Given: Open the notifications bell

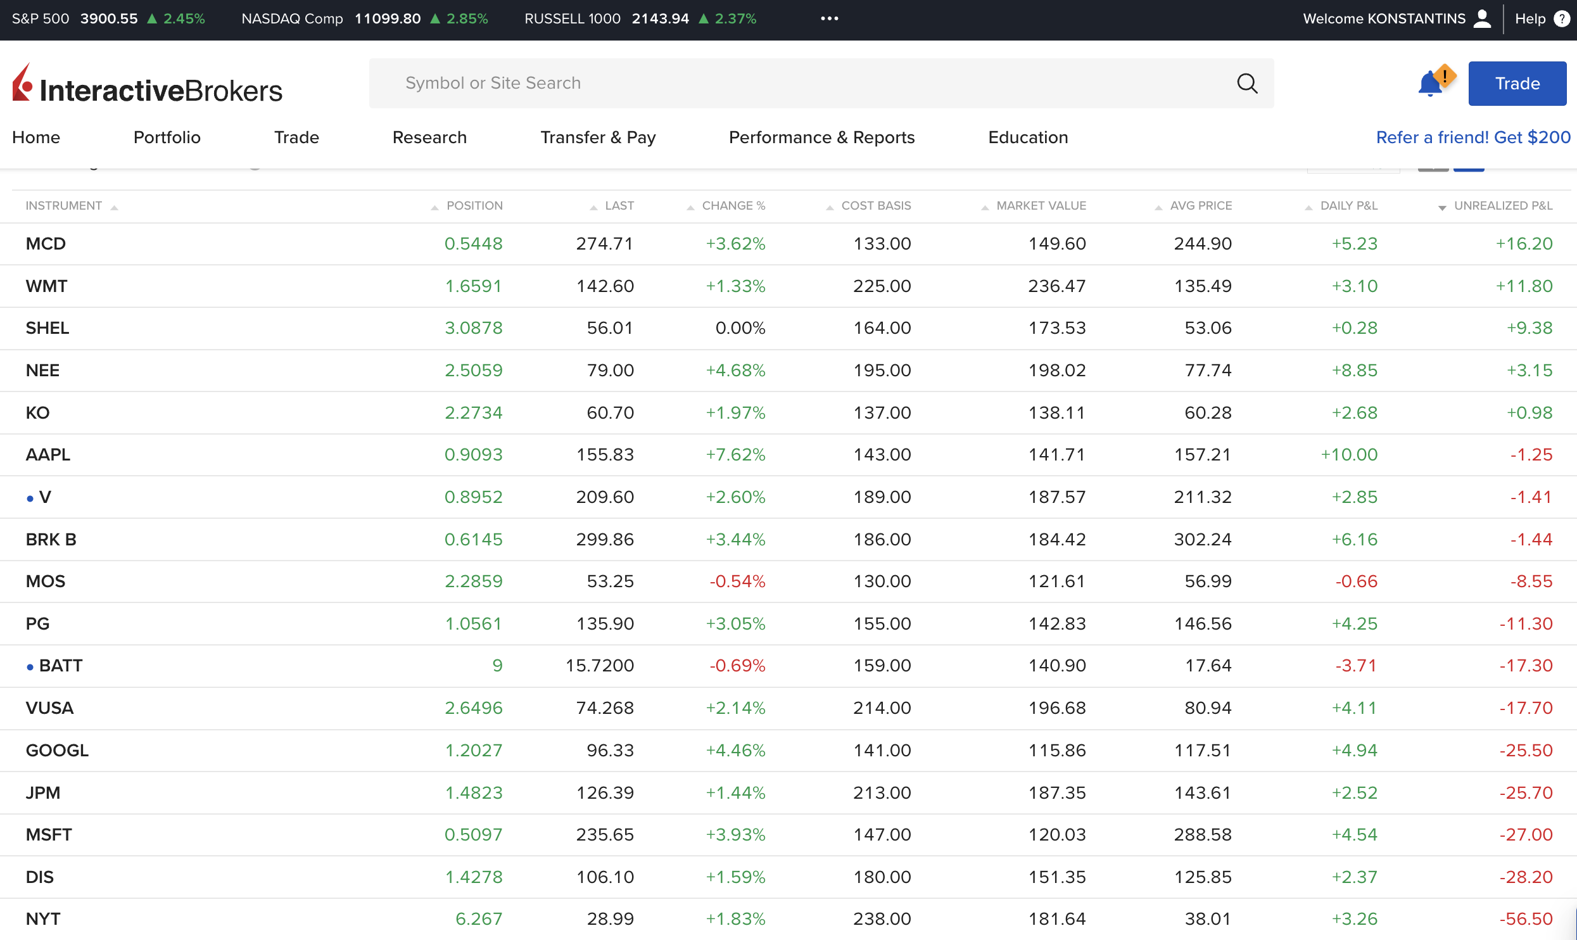Looking at the screenshot, I should (x=1431, y=84).
